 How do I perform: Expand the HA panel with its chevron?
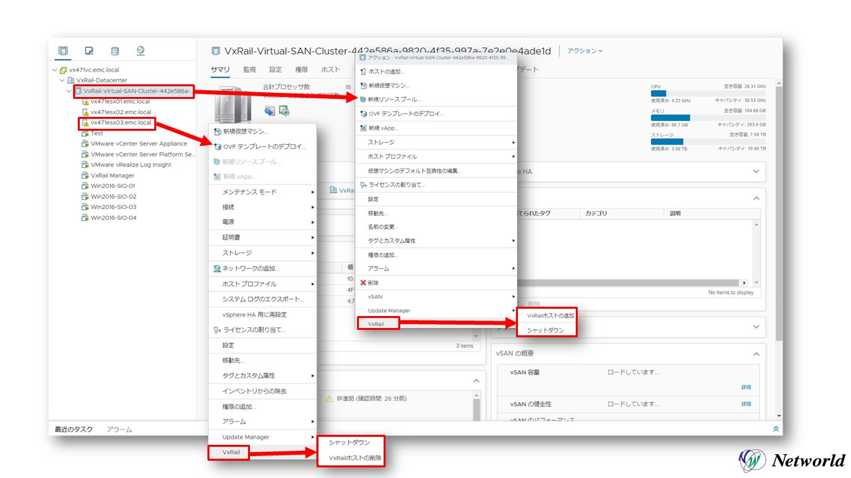click(755, 171)
